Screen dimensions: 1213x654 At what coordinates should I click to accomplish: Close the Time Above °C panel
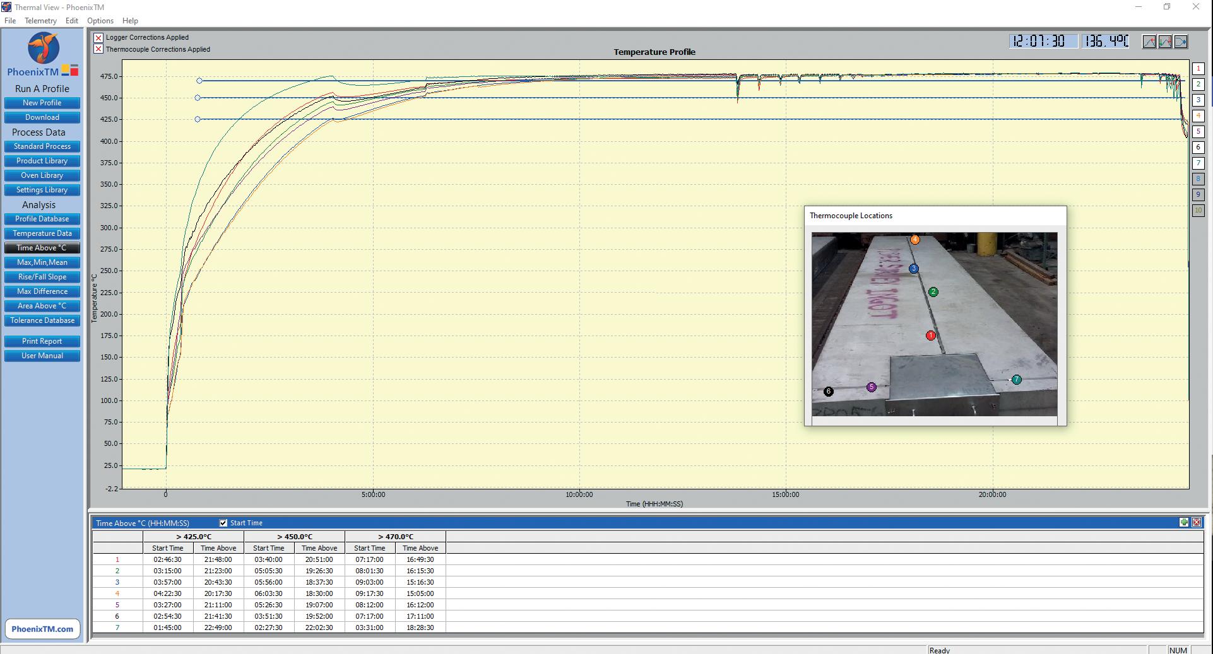[x=1197, y=522]
